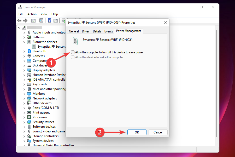Select the Power Management tab
This screenshot has height=157, width=235.
point(128,31)
